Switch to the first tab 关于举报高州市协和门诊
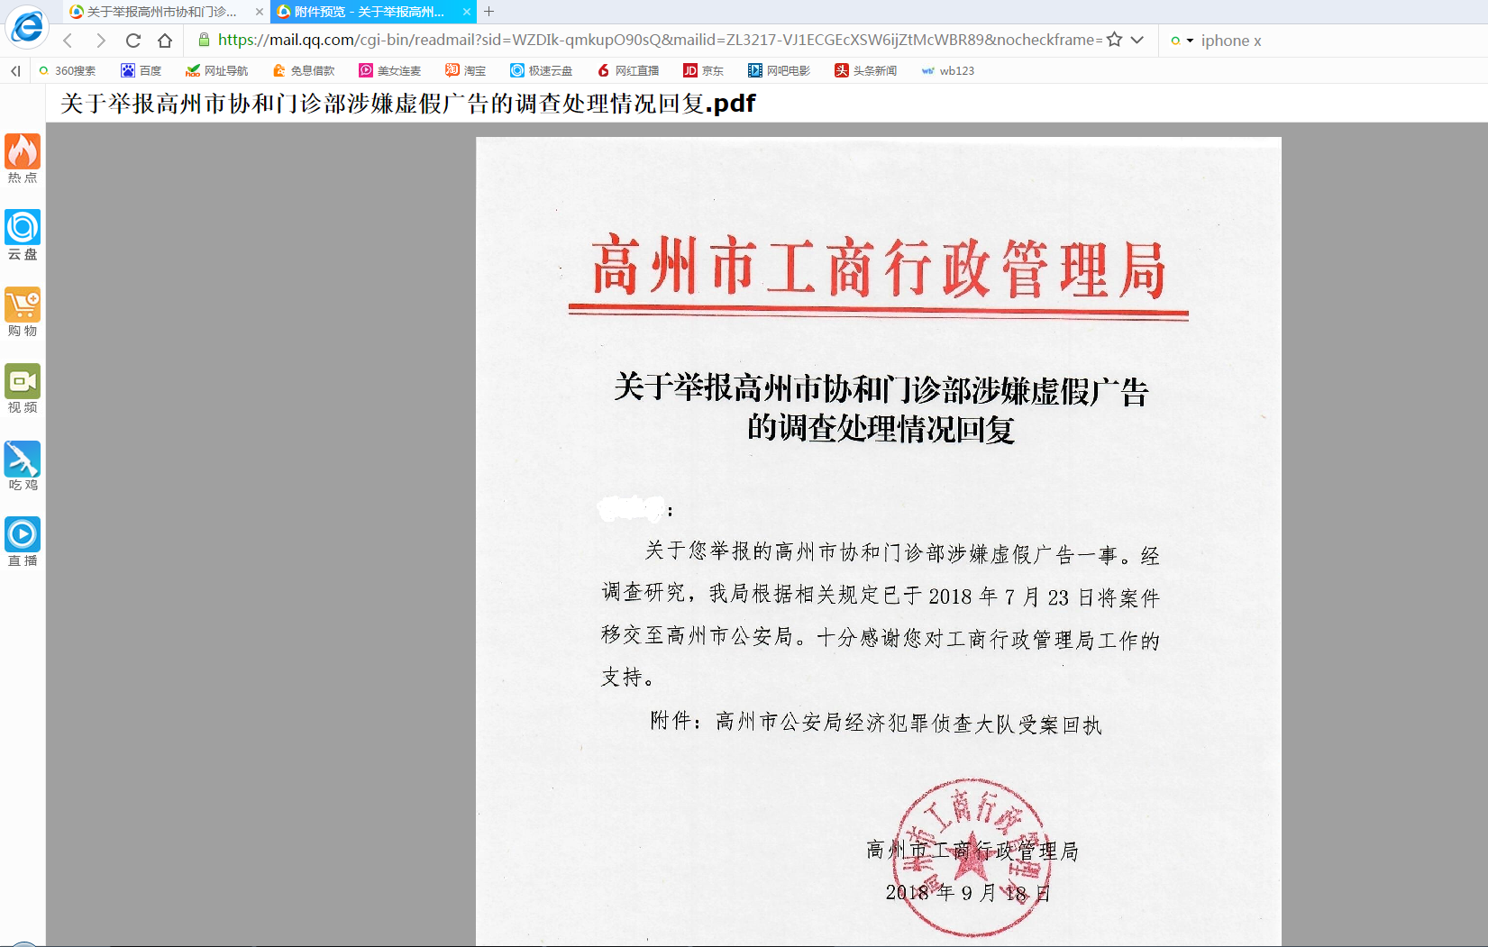 click(160, 12)
